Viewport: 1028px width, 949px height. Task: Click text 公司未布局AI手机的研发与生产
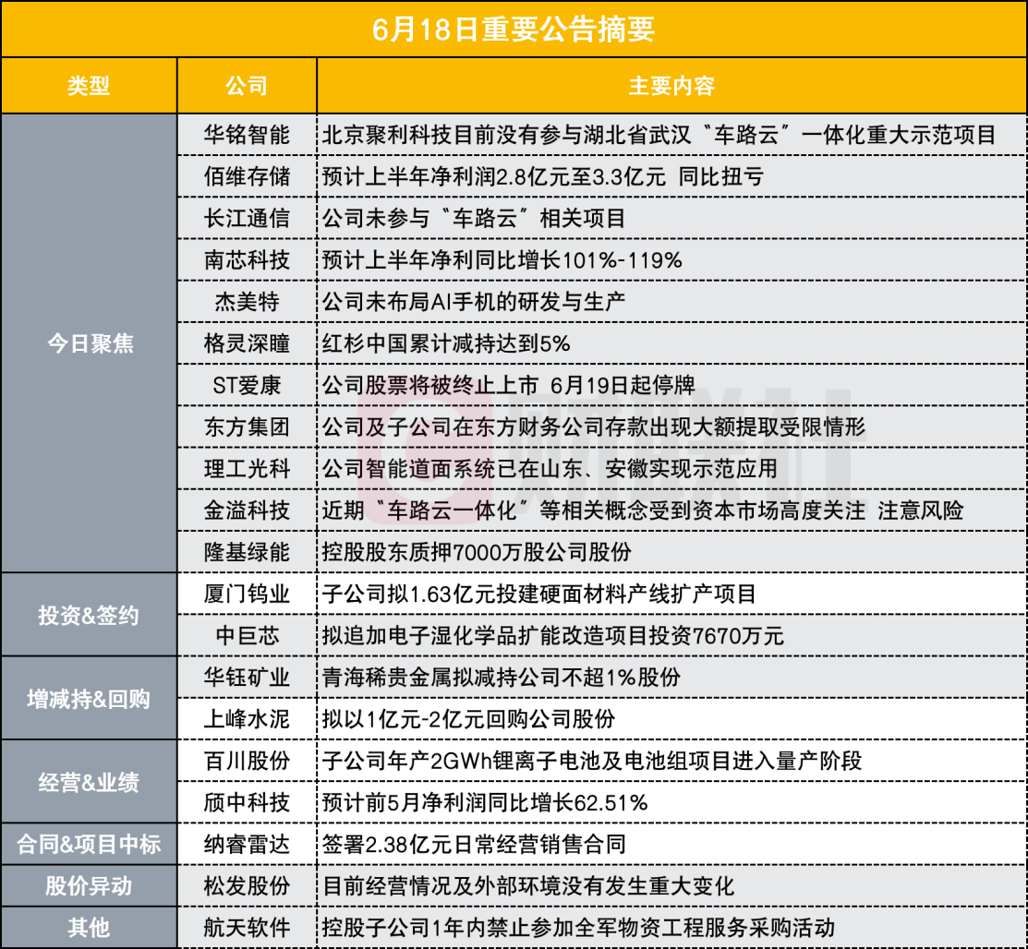473,302
